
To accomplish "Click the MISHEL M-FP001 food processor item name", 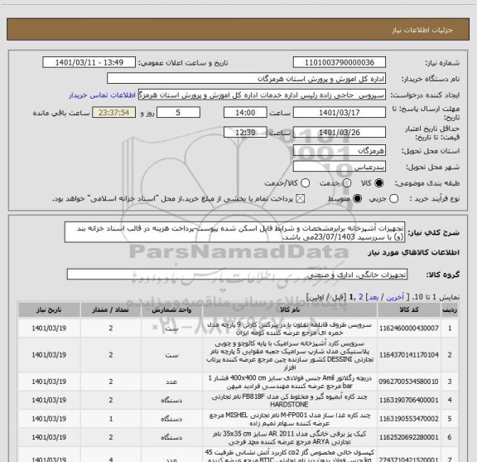I will click(290, 419).
